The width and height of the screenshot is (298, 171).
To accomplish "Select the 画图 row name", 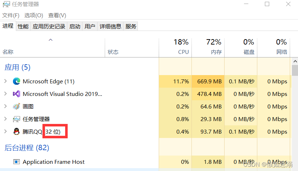I will tap(28, 106).
